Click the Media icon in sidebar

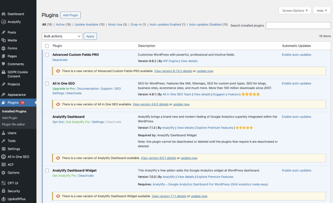pyautogui.click(x=3, y=40)
